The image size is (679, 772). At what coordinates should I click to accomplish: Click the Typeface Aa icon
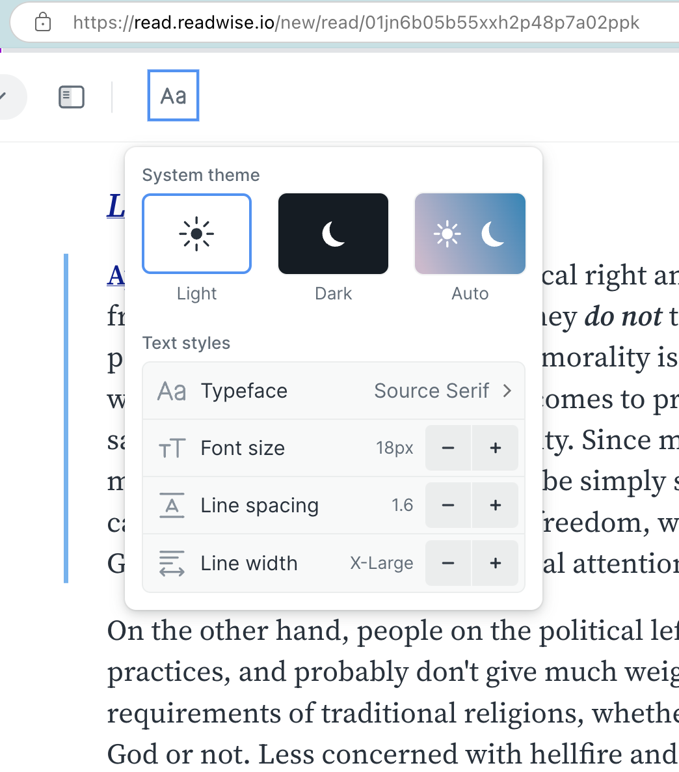tap(172, 391)
